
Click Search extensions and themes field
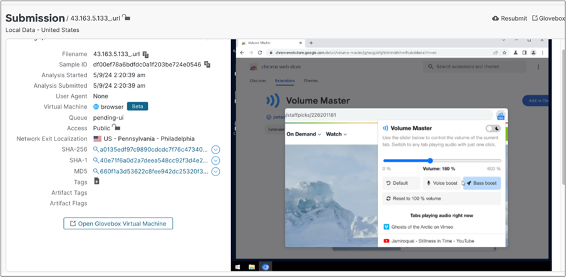pyautogui.click(x=475, y=67)
